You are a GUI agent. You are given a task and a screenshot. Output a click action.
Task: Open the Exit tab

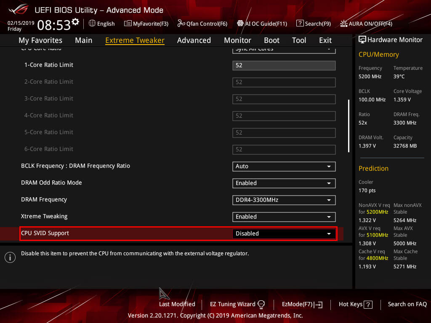tap(325, 40)
